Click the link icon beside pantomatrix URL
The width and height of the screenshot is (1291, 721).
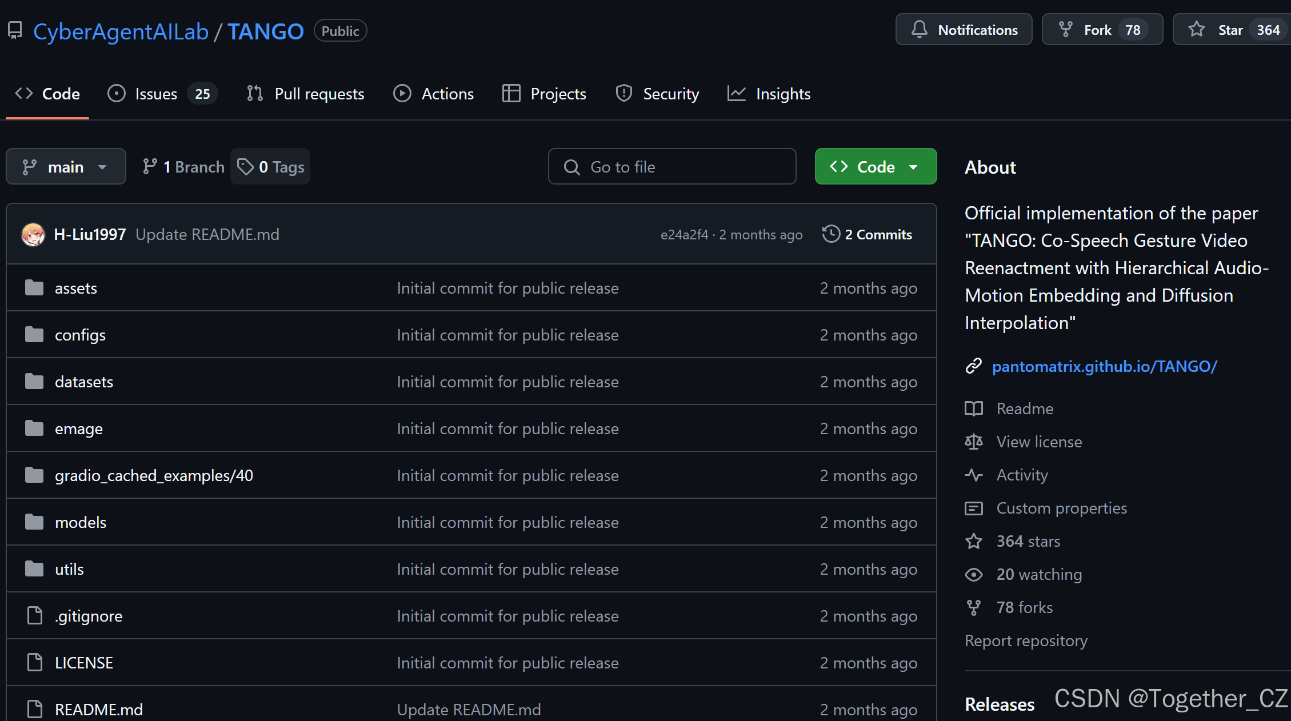(973, 366)
